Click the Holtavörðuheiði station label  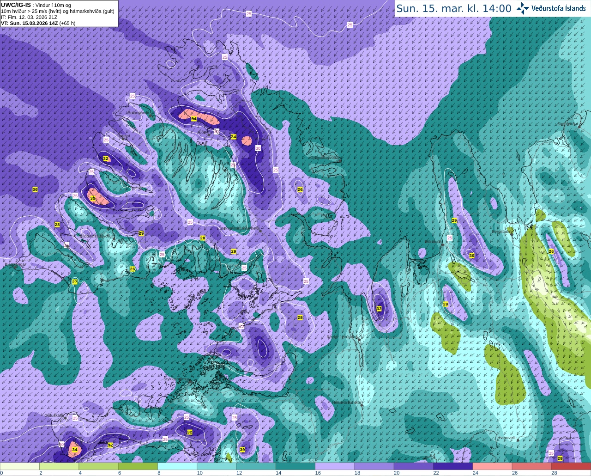click(x=346, y=403)
